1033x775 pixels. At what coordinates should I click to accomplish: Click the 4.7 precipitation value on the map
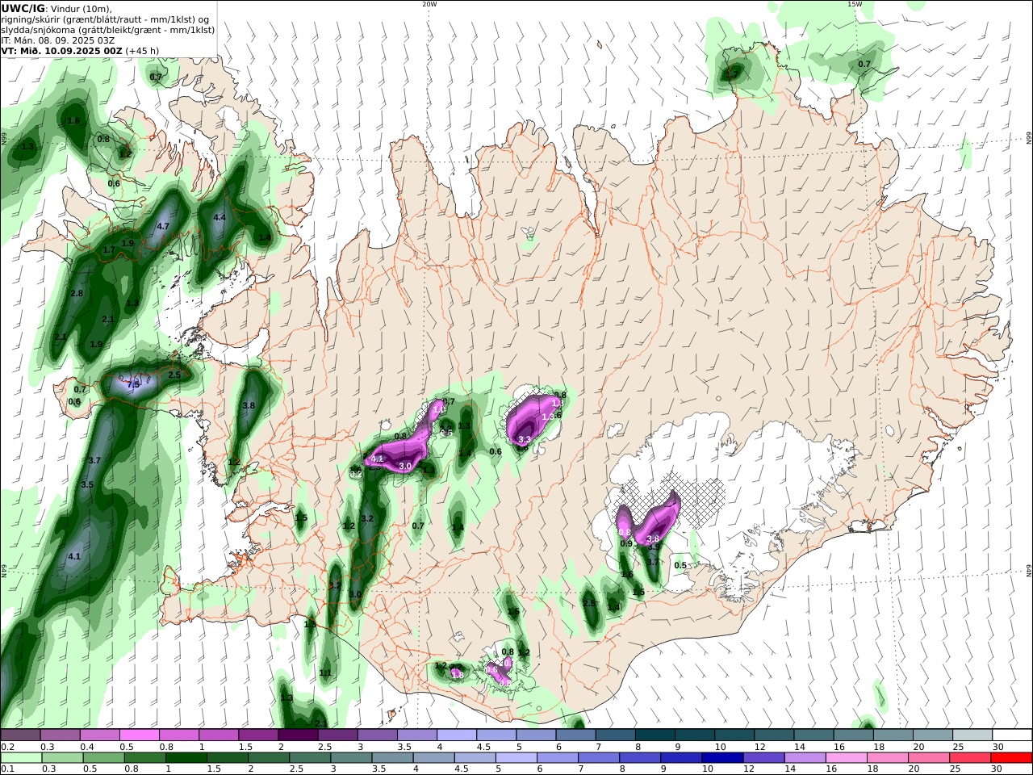click(x=162, y=226)
